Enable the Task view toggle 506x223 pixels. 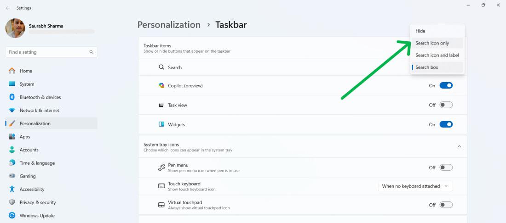[446, 105]
